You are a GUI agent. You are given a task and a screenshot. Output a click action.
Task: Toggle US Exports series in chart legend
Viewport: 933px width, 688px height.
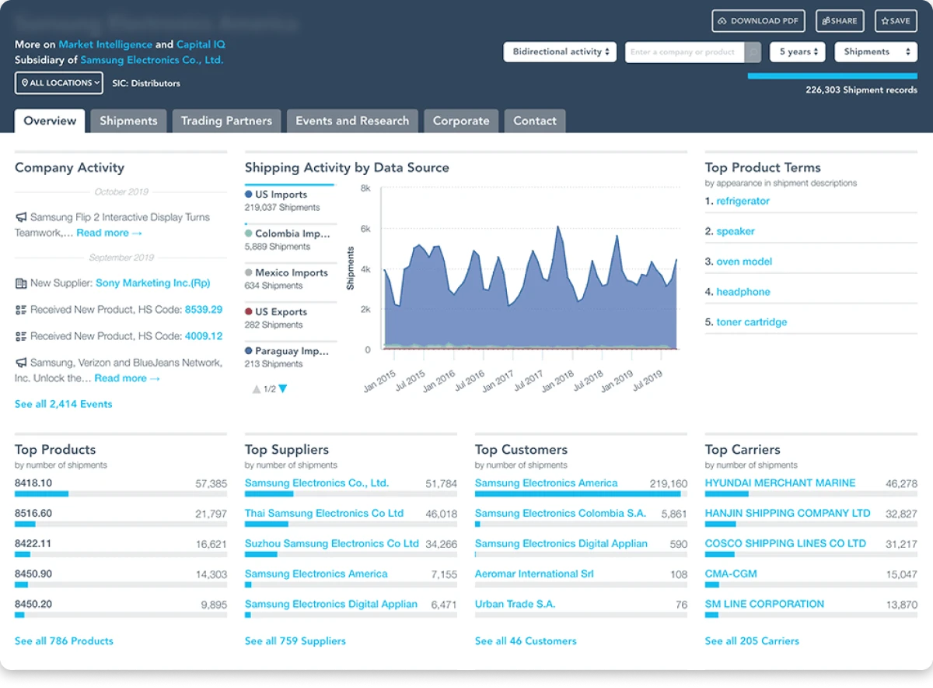276,312
